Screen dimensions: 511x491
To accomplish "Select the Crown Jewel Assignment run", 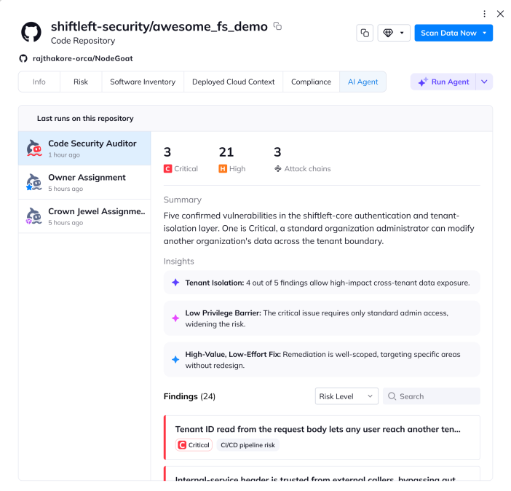I will 84,216.
